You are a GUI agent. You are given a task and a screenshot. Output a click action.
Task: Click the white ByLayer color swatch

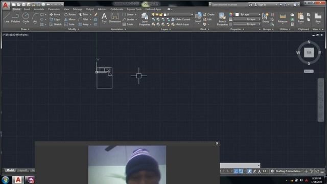pyautogui.click(x=237, y=14)
